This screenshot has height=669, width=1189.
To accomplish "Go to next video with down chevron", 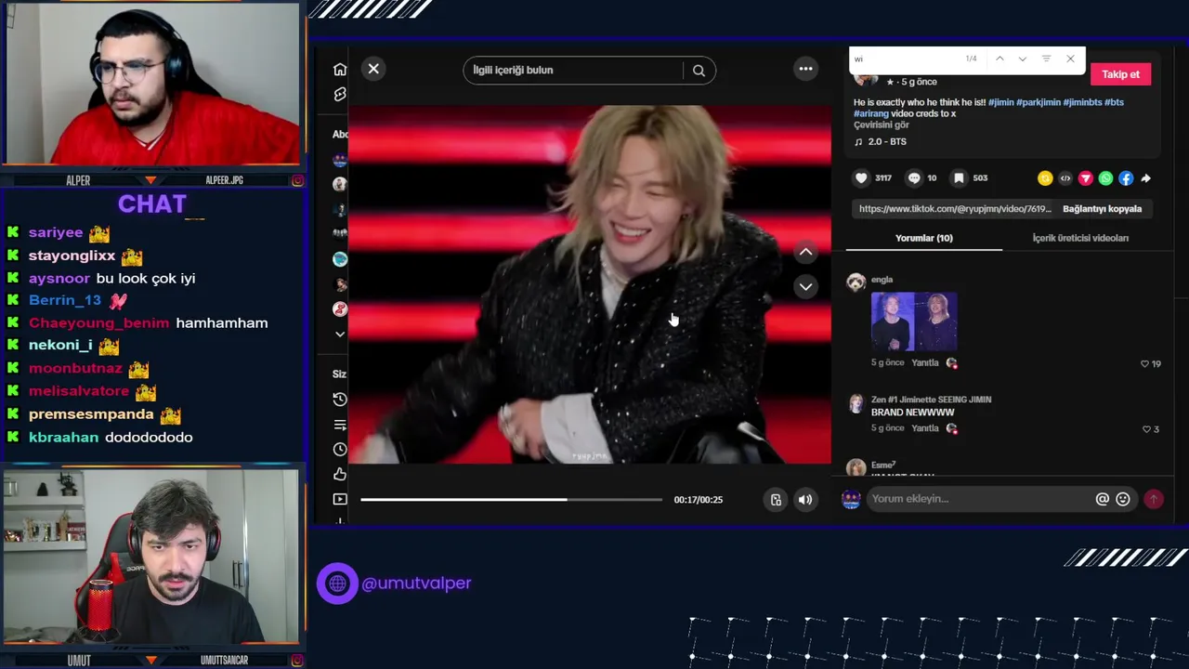I will click(805, 286).
